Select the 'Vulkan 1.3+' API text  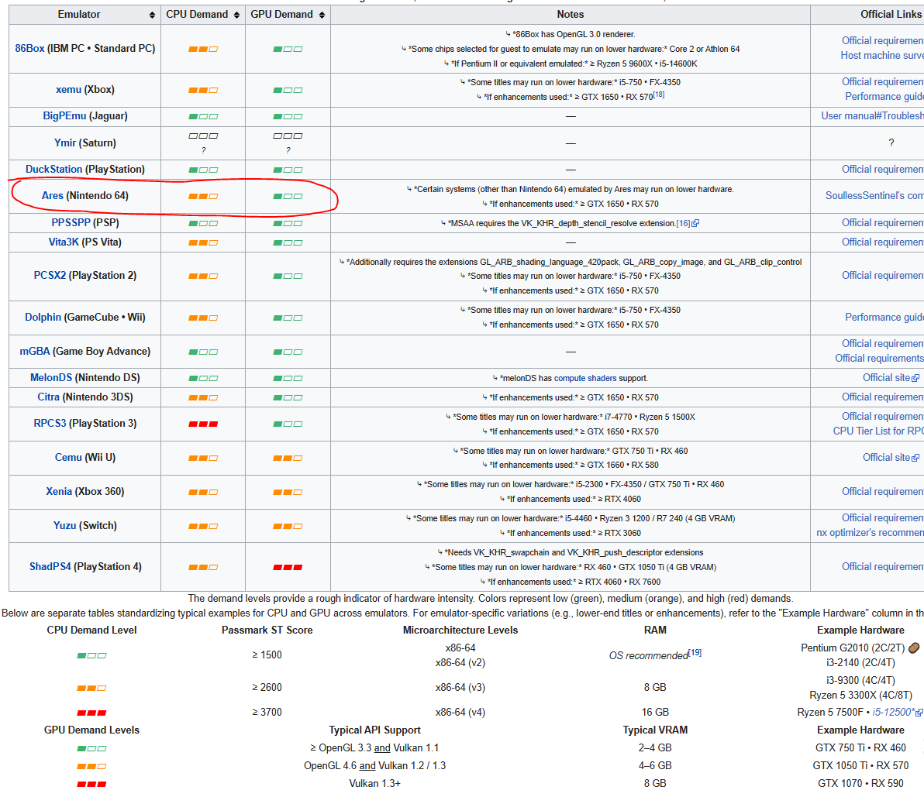pyautogui.click(x=374, y=784)
